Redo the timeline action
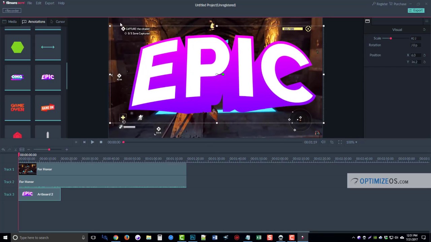 [x=9, y=150]
